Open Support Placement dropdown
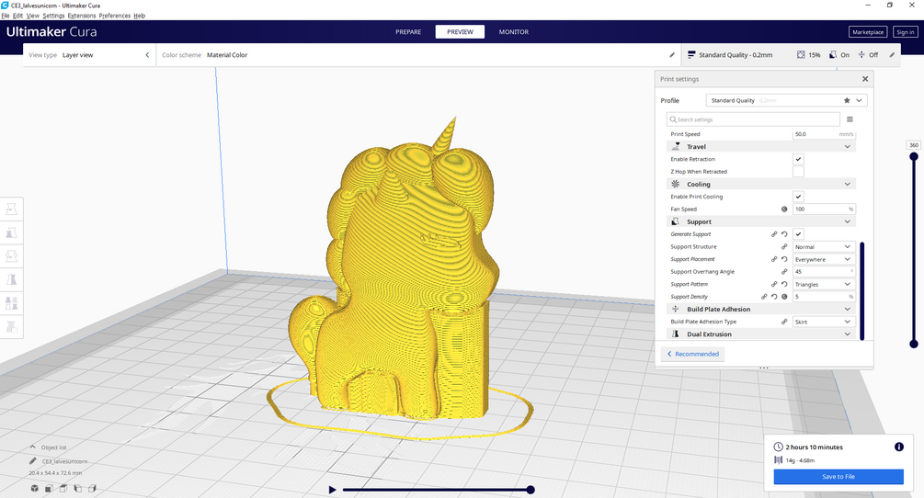The image size is (924, 498). 824,259
